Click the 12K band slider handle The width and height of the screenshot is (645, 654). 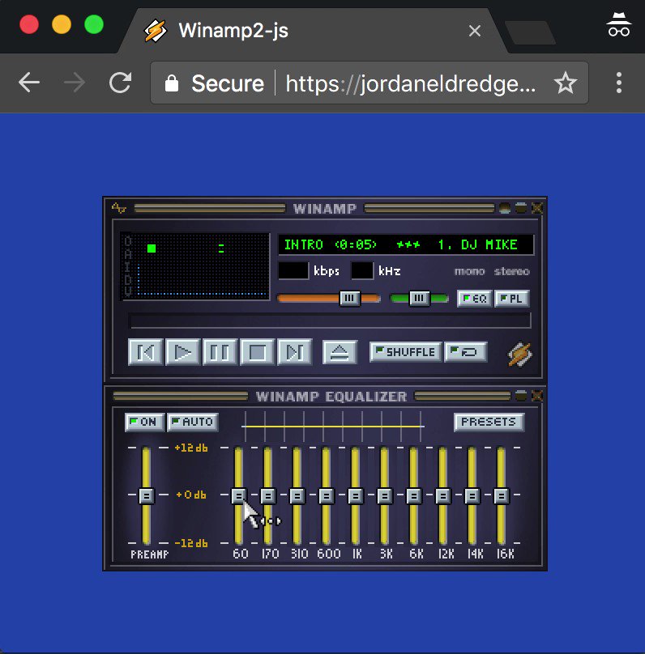443,495
